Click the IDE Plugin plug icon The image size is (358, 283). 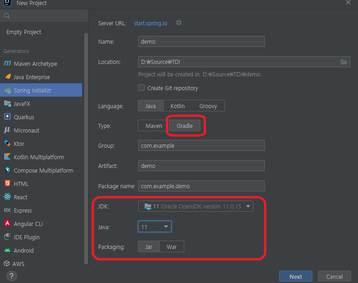(x=7, y=237)
